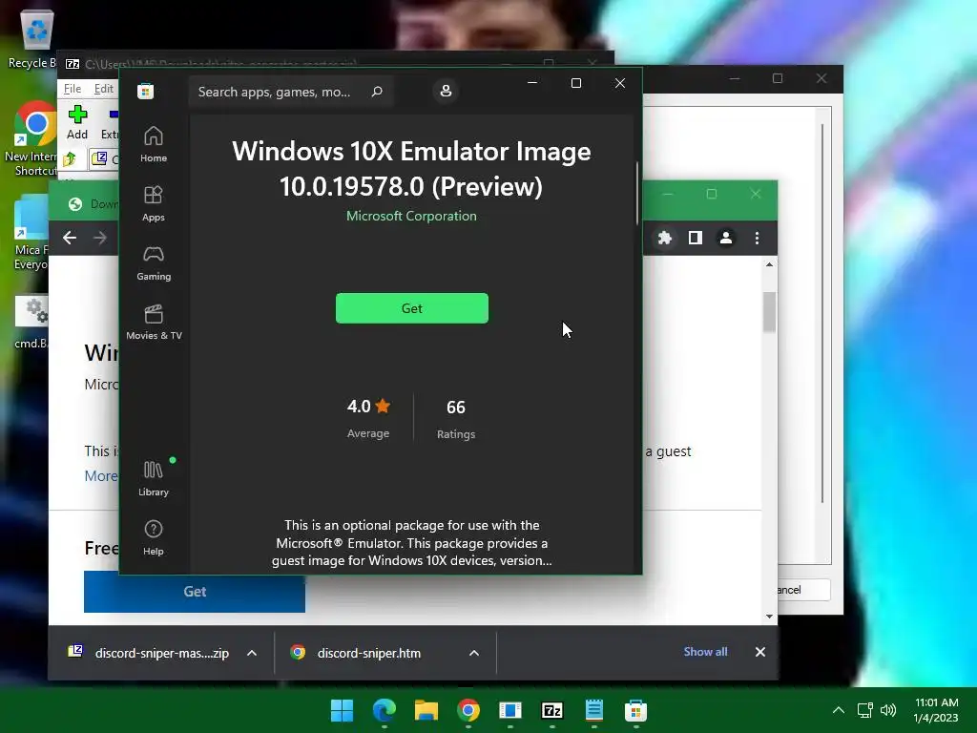
Task: Go forward in Chrome browser
Action: [99, 238]
